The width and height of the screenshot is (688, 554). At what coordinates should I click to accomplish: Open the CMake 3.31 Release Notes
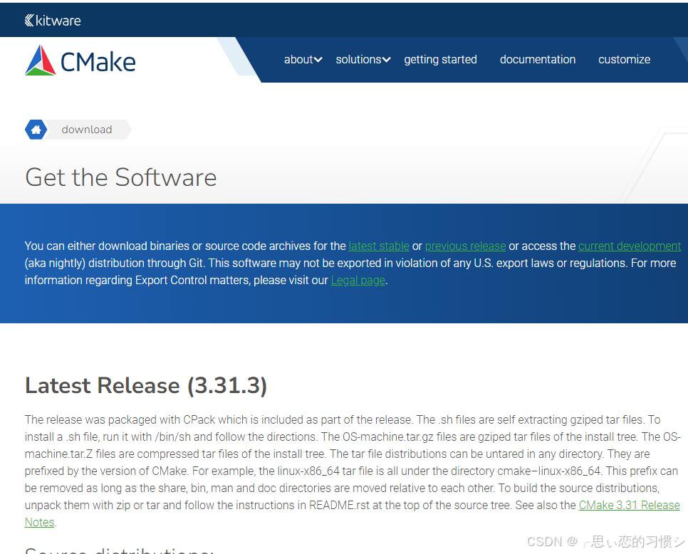tap(629, 505)
